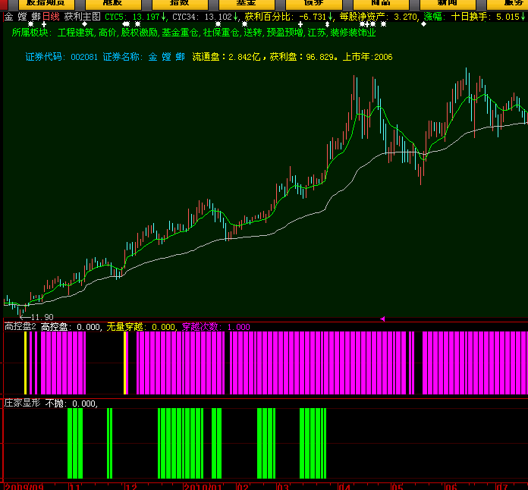Click the 高控盘: 0.000 value

coord(70,327)
